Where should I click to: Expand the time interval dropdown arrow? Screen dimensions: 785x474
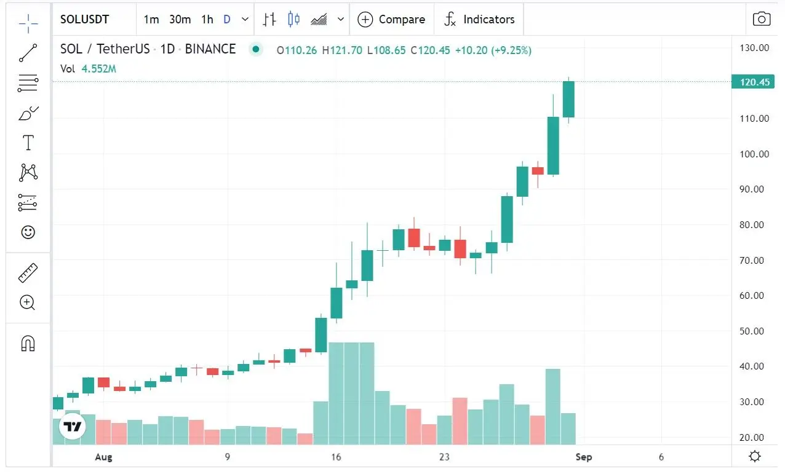point(245,20)
